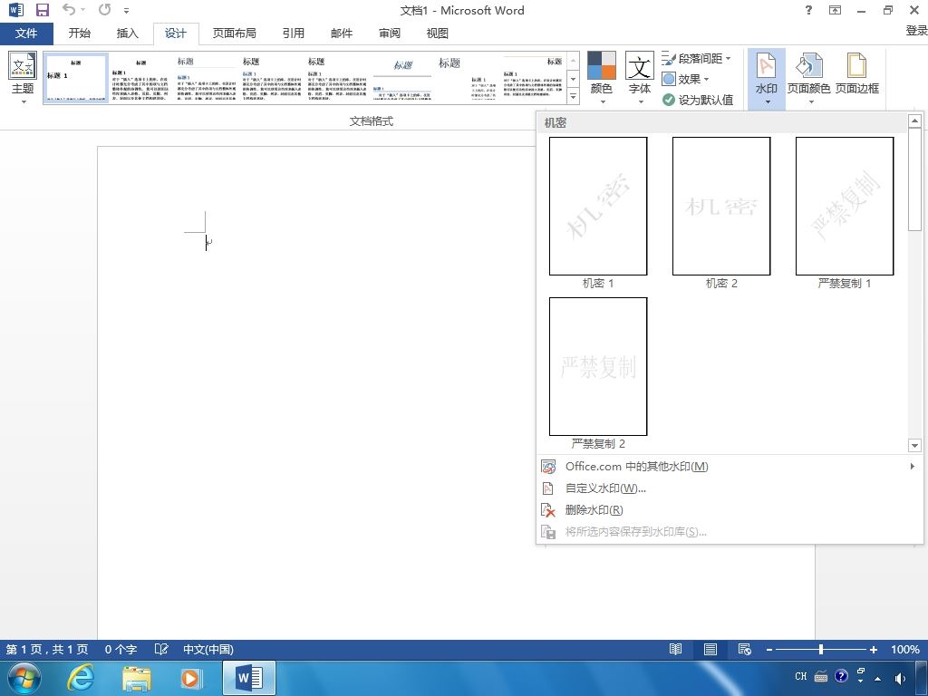
Task: Click the undo arrow icon
Action: (69, 10)
